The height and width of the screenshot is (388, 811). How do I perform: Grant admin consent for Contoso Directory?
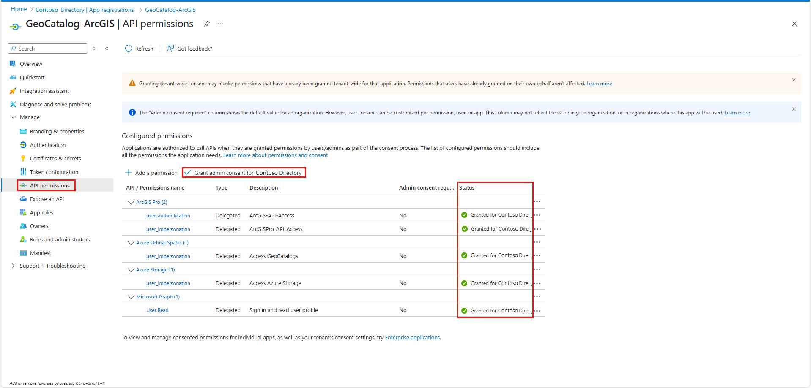click(x=244, y=173)
